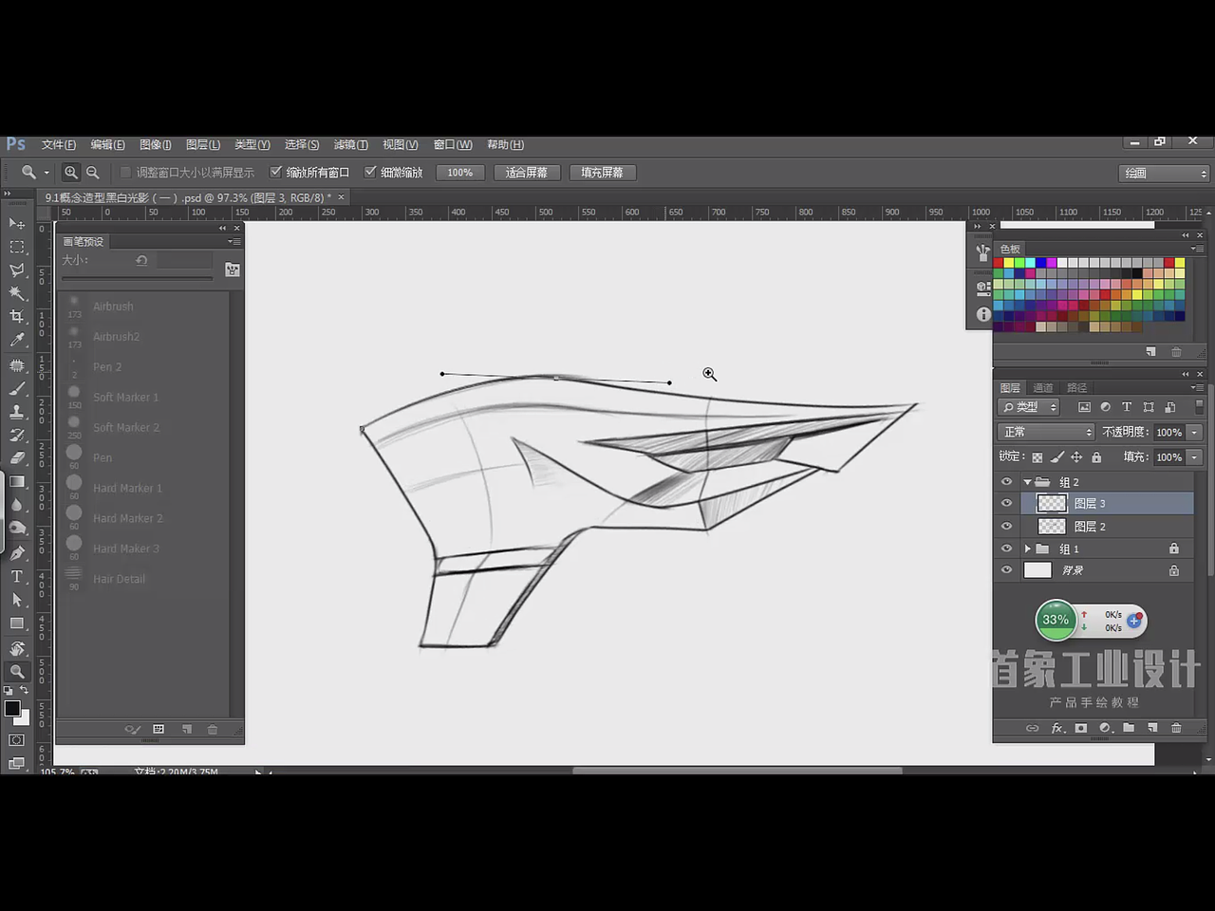The image size is (1215, 911).
Task: Switch to 通道 channels tab
Action: pyautogui.click(x=1043, y=388)
